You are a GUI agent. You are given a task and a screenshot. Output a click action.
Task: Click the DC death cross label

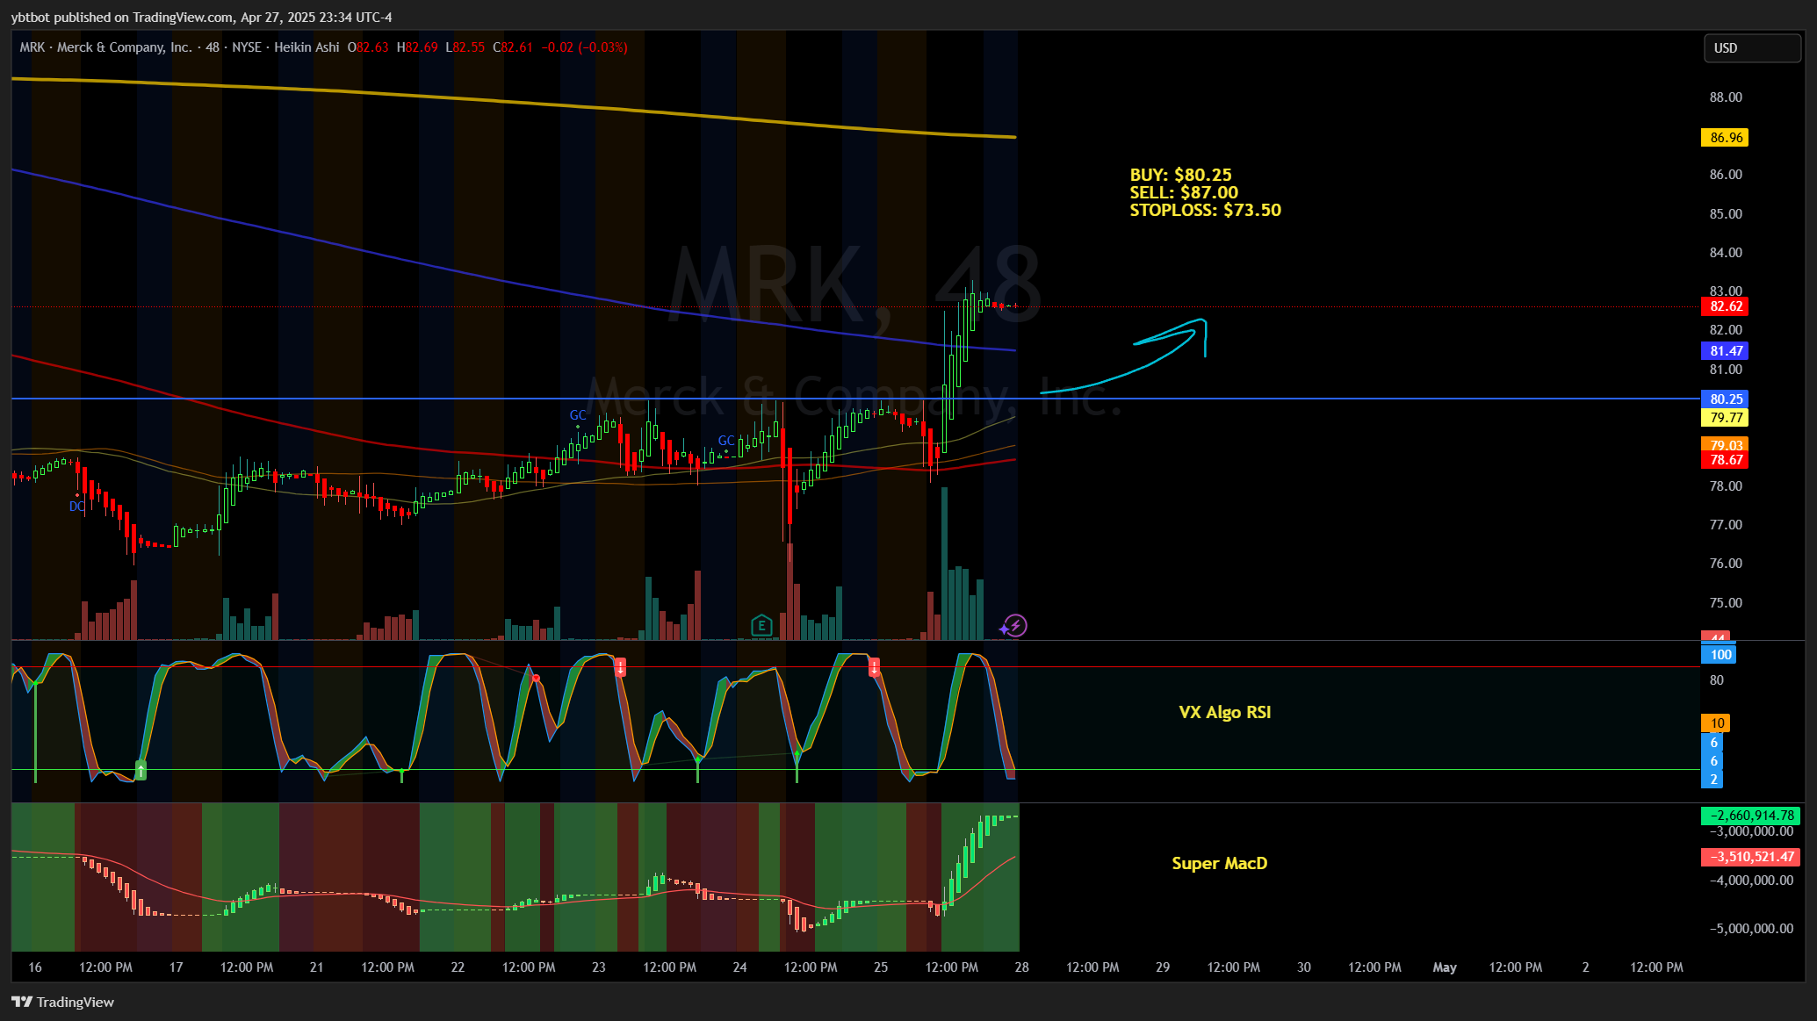coord(77,507)
